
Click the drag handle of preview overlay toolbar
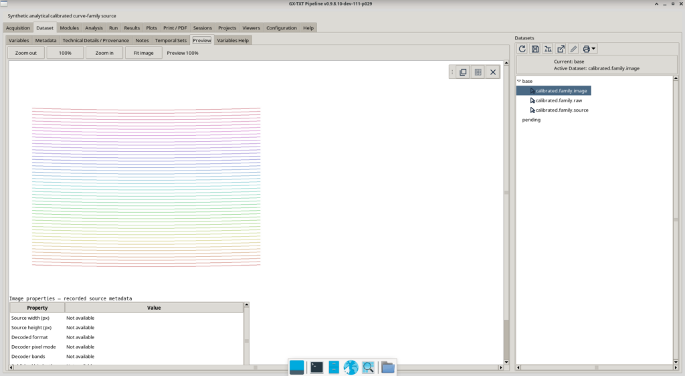pyautogui.click(x=452, y=72)
